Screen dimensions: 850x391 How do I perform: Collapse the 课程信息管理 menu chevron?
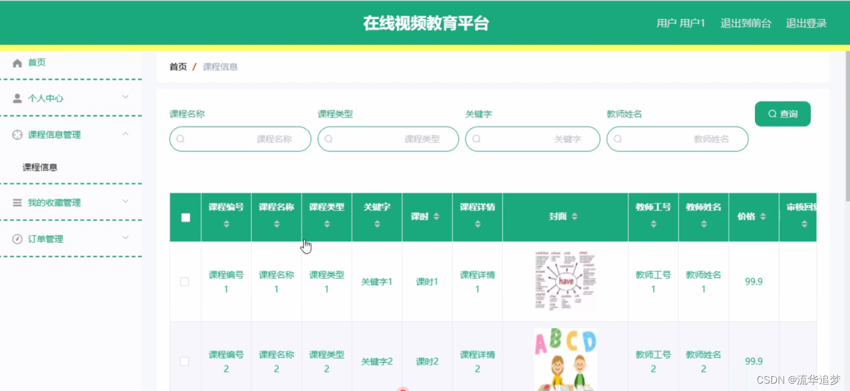tap(125, 133)
